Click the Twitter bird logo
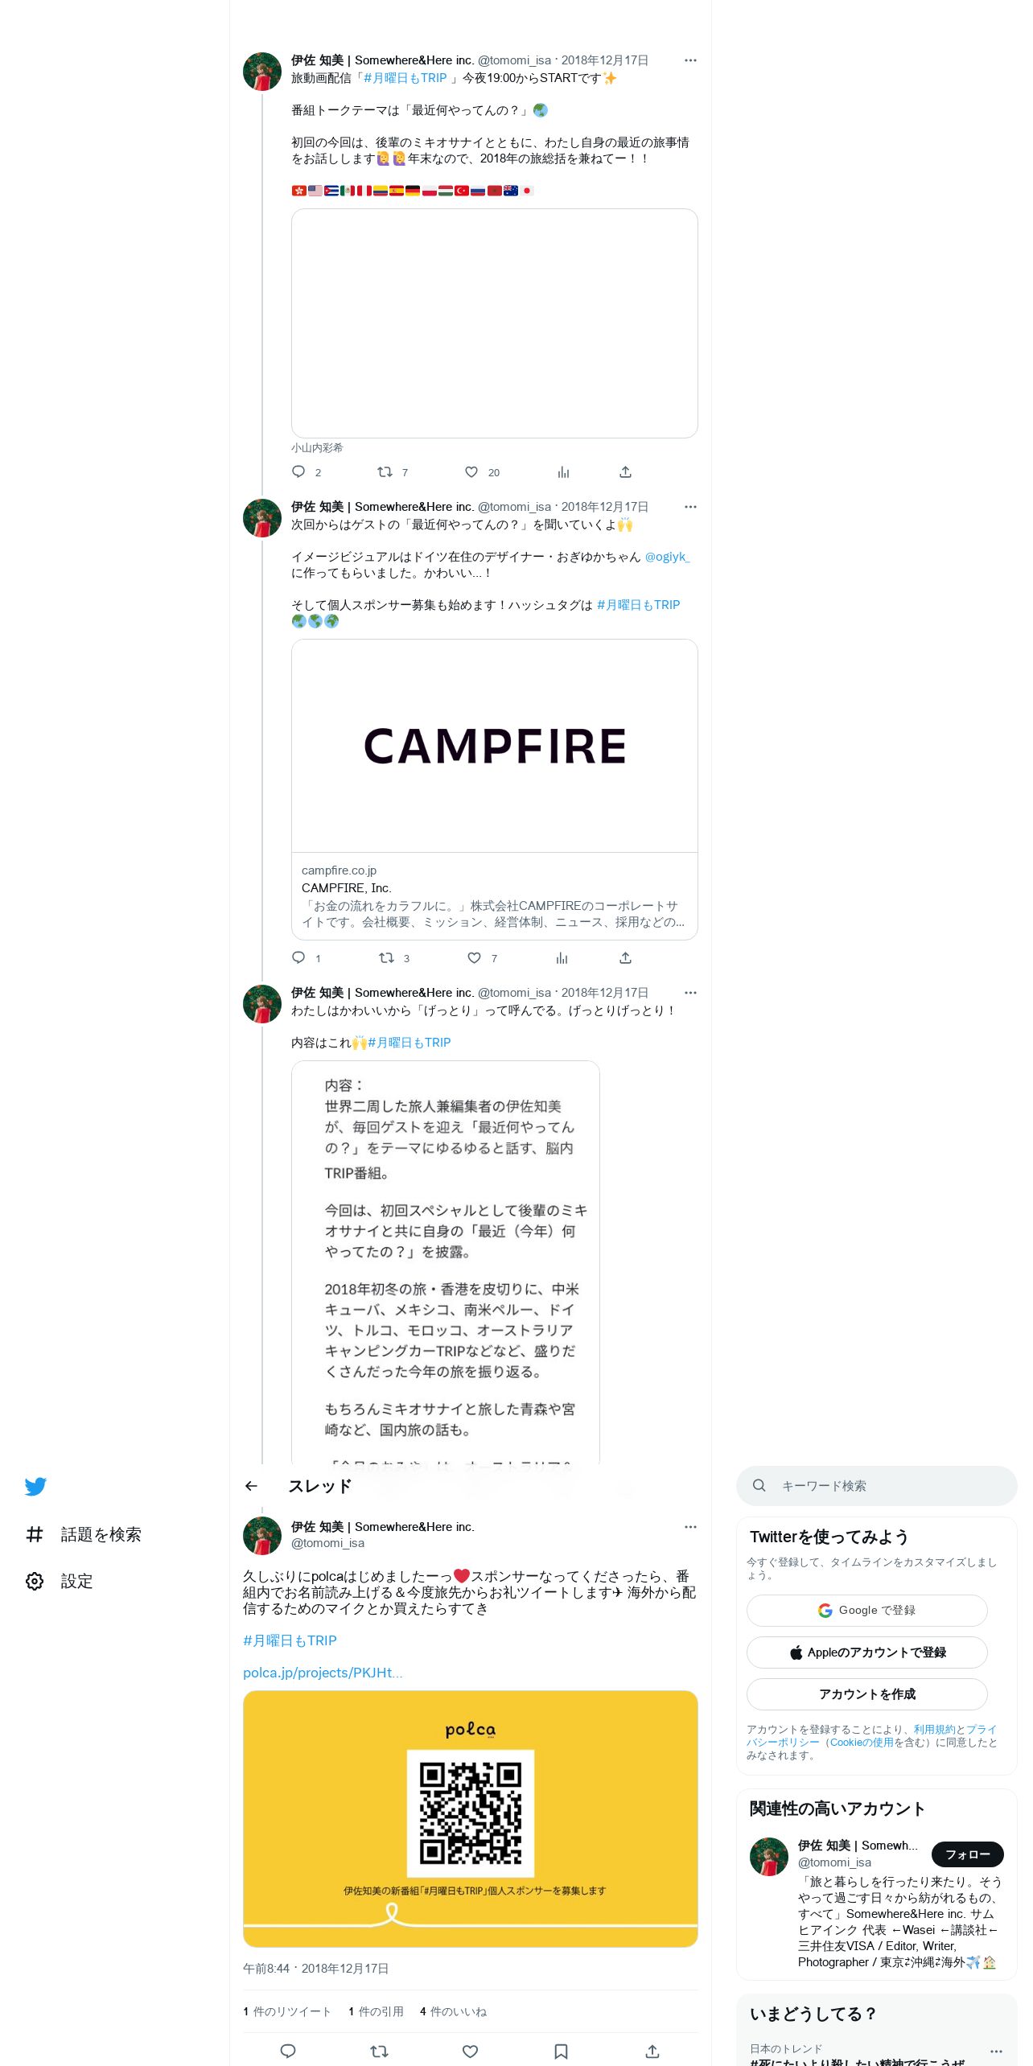Image resolution: width=1033 pixels, height=2066 pixels. click(x=35, y=1486)
